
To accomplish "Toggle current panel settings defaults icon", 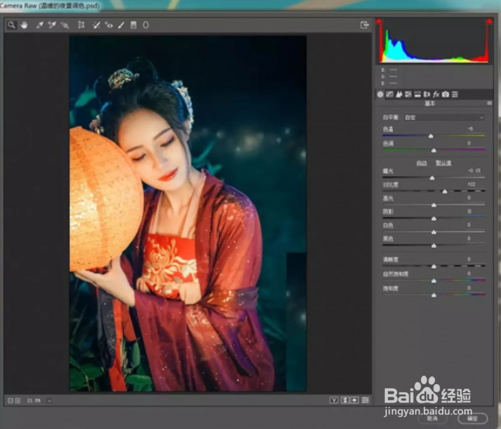I will (x=365, y=400).
